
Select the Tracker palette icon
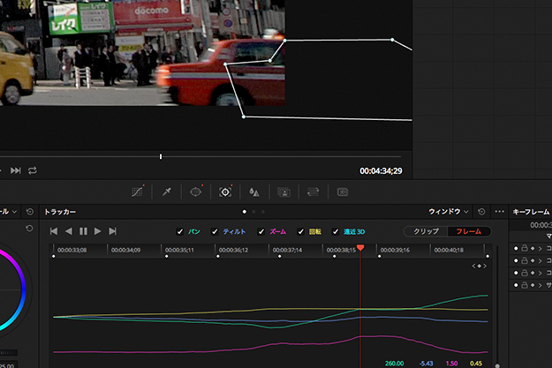point(225,191)
